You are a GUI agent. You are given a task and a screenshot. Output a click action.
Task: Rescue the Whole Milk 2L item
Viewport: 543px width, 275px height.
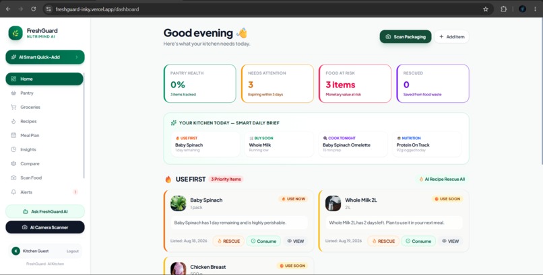pos(383,241)
